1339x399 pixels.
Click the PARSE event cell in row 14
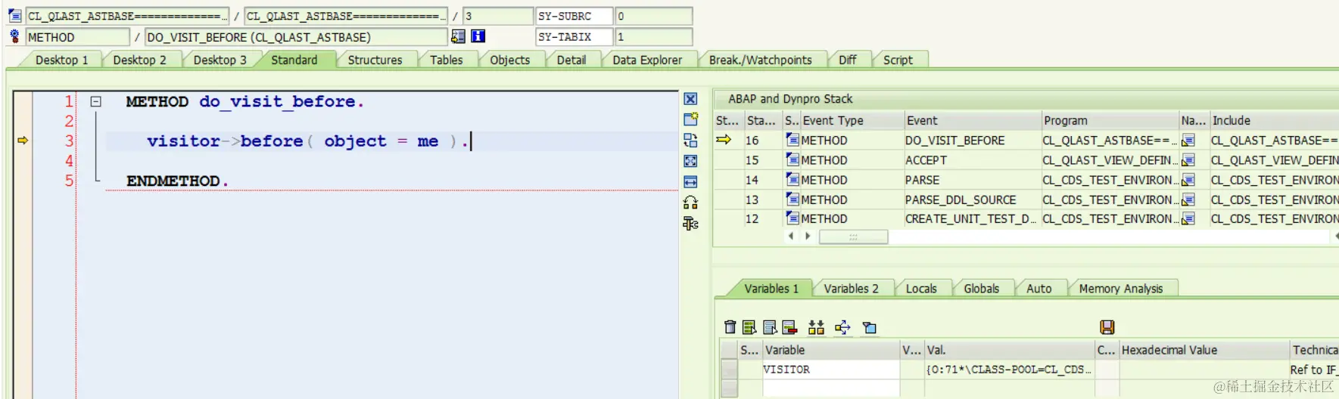coord(972,180)
